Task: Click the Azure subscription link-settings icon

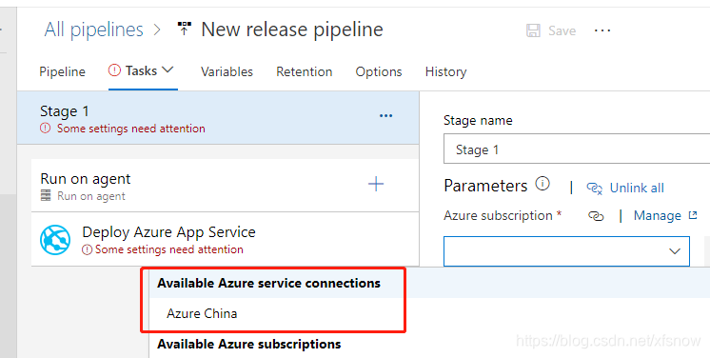Action: pos(596,216)
